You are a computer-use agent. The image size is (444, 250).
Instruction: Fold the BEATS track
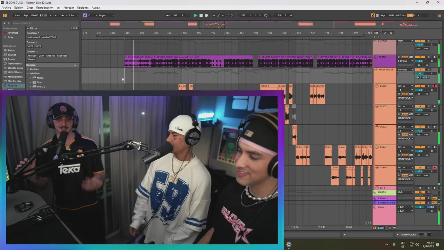(376, 57)
